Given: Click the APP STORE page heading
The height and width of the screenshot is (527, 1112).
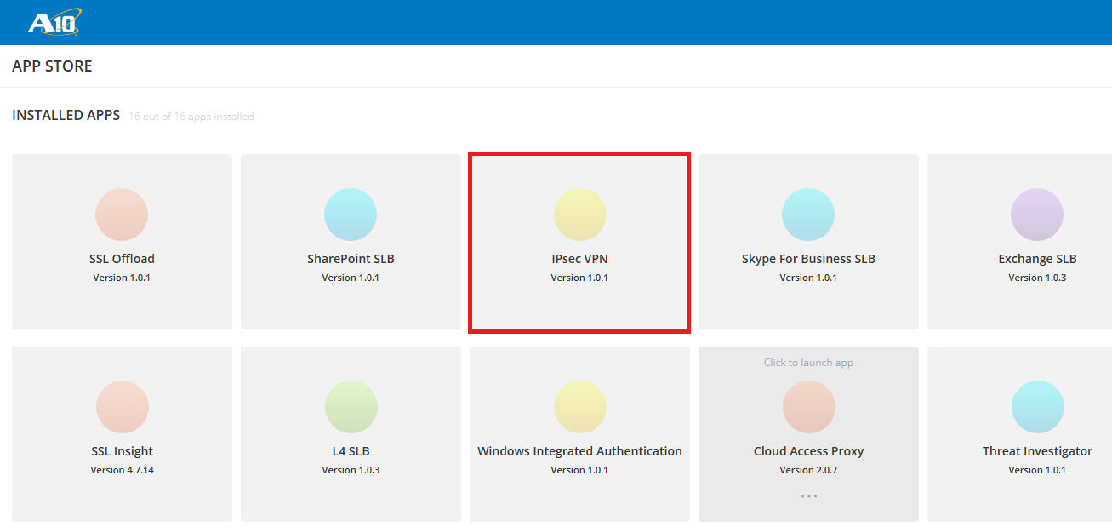Looking at the screenshot, I should point(52,66).
